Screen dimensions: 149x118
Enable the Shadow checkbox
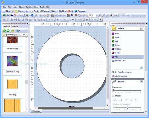113,96
